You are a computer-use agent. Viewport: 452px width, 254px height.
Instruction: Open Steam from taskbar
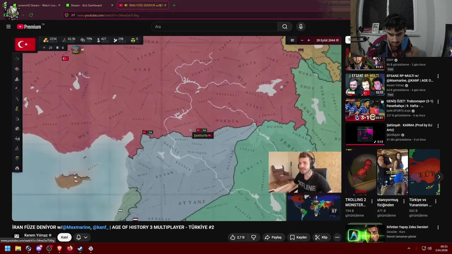click(80, 249)
